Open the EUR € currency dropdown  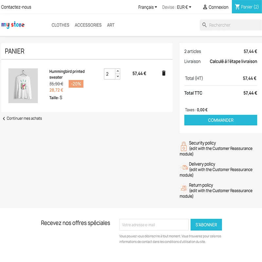coord(184,7)
